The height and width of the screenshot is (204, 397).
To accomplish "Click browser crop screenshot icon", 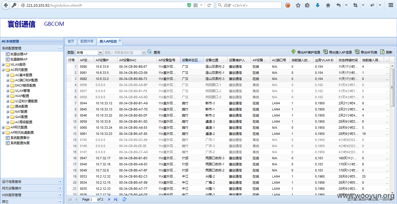I will click(355, 5).
